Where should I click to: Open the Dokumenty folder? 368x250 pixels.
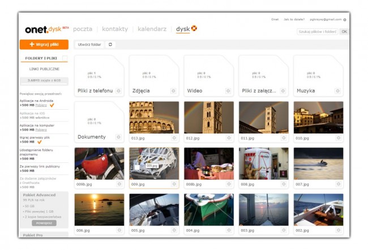[99, 122]
